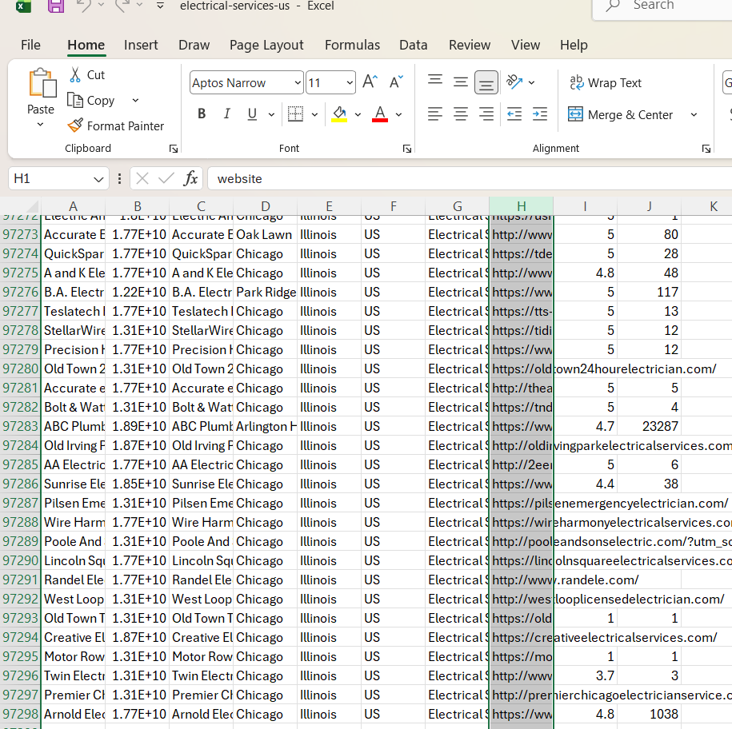This screenshot has width=732, height=729.
Task: Expand the Borders dropdown arrow
Action: 314,114
